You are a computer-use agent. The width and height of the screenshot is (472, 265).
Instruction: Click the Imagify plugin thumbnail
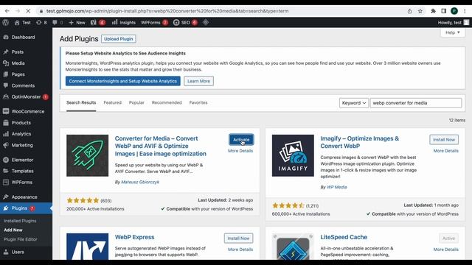(x=293, y=155)
